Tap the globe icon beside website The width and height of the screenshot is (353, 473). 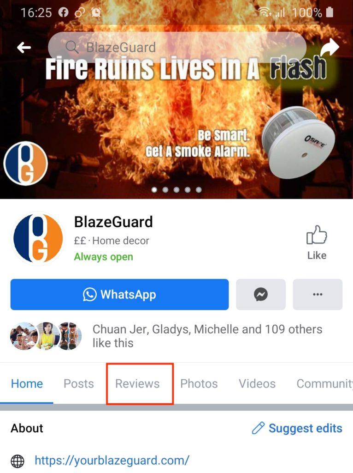pyautogui.click(x=18, y=461)
